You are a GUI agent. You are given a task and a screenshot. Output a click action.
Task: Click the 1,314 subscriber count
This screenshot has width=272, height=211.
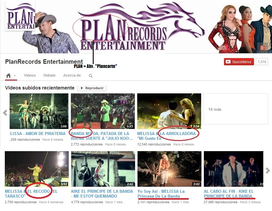[x=261, y=62]
